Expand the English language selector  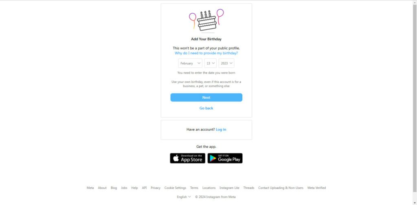pos(184,197)
